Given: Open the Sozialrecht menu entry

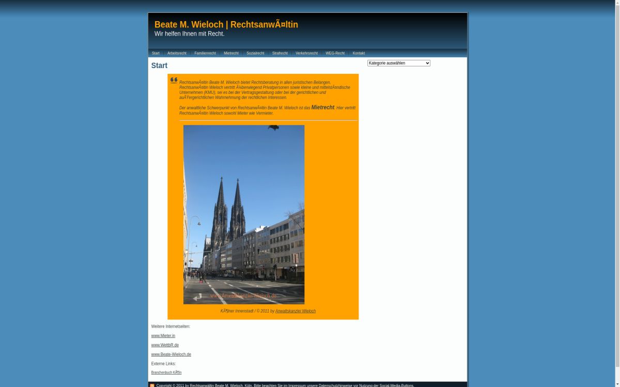Looking at the screenshot, I should [x=255, y=53].
